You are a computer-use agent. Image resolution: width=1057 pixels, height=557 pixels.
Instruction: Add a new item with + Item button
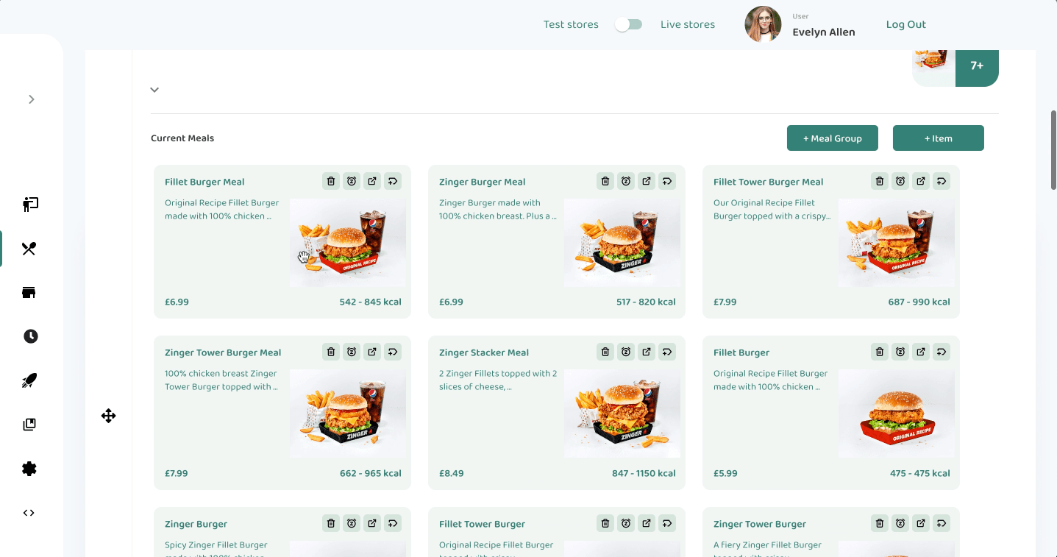click(938, 138)
